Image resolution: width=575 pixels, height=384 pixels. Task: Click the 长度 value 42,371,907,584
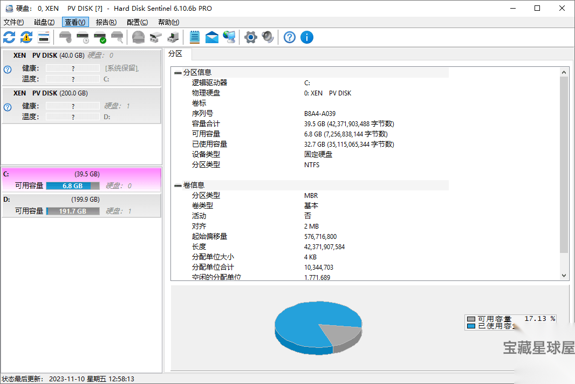pyautogui.click(x=325, y=247)
